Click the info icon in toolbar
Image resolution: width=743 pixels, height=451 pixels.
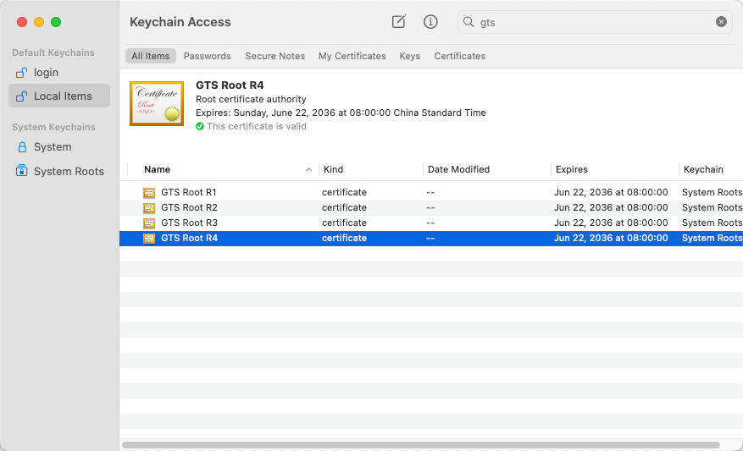[430, 22]
